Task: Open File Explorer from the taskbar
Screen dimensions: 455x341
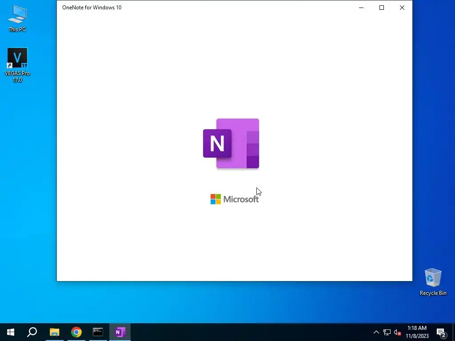Action: pyautogui.click(x=55, y=332)
